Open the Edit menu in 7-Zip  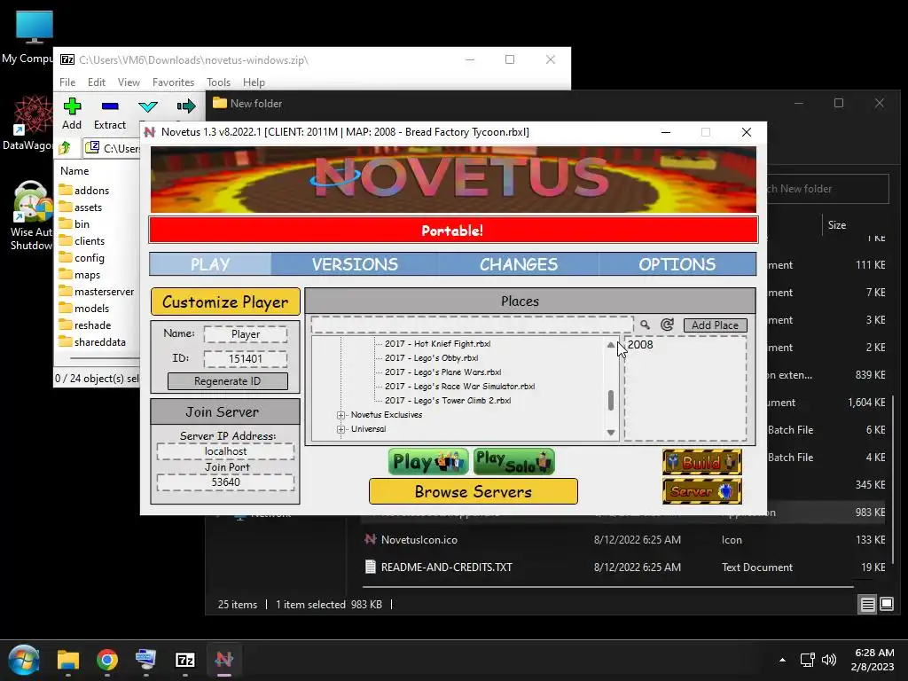click(96, 82)
